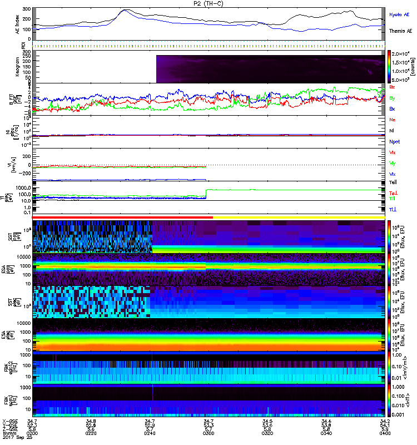
Task: Click the red segment of mode bar
Action: (x=122, y=217)
